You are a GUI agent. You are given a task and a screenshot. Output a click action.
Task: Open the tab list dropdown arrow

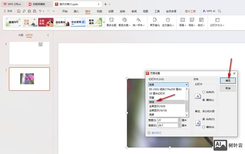(x=109, y=4)
